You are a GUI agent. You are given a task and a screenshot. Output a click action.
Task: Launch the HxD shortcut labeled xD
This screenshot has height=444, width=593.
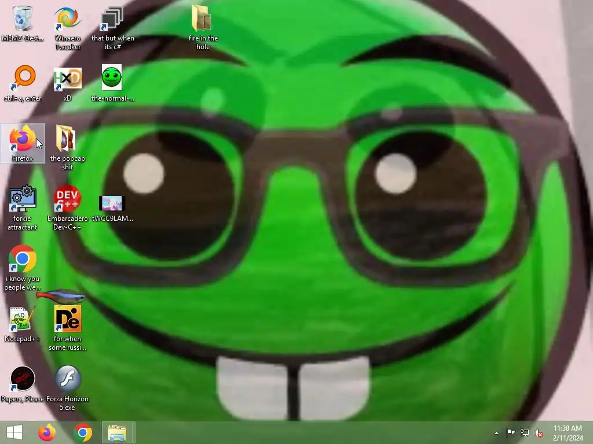[67, 84]
